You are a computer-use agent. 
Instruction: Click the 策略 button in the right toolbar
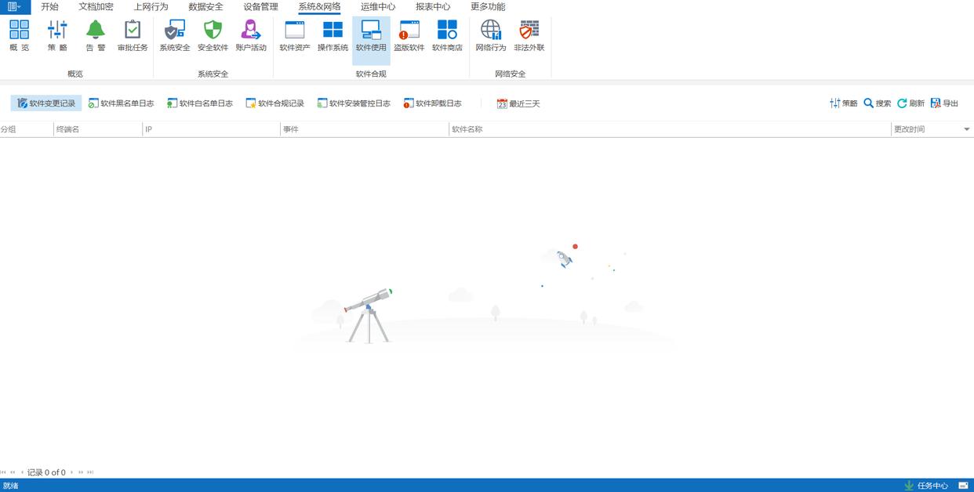click(844, 103)
